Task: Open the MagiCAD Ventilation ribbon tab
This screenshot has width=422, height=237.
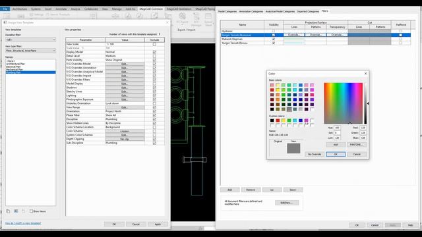Action: [179, 9]
